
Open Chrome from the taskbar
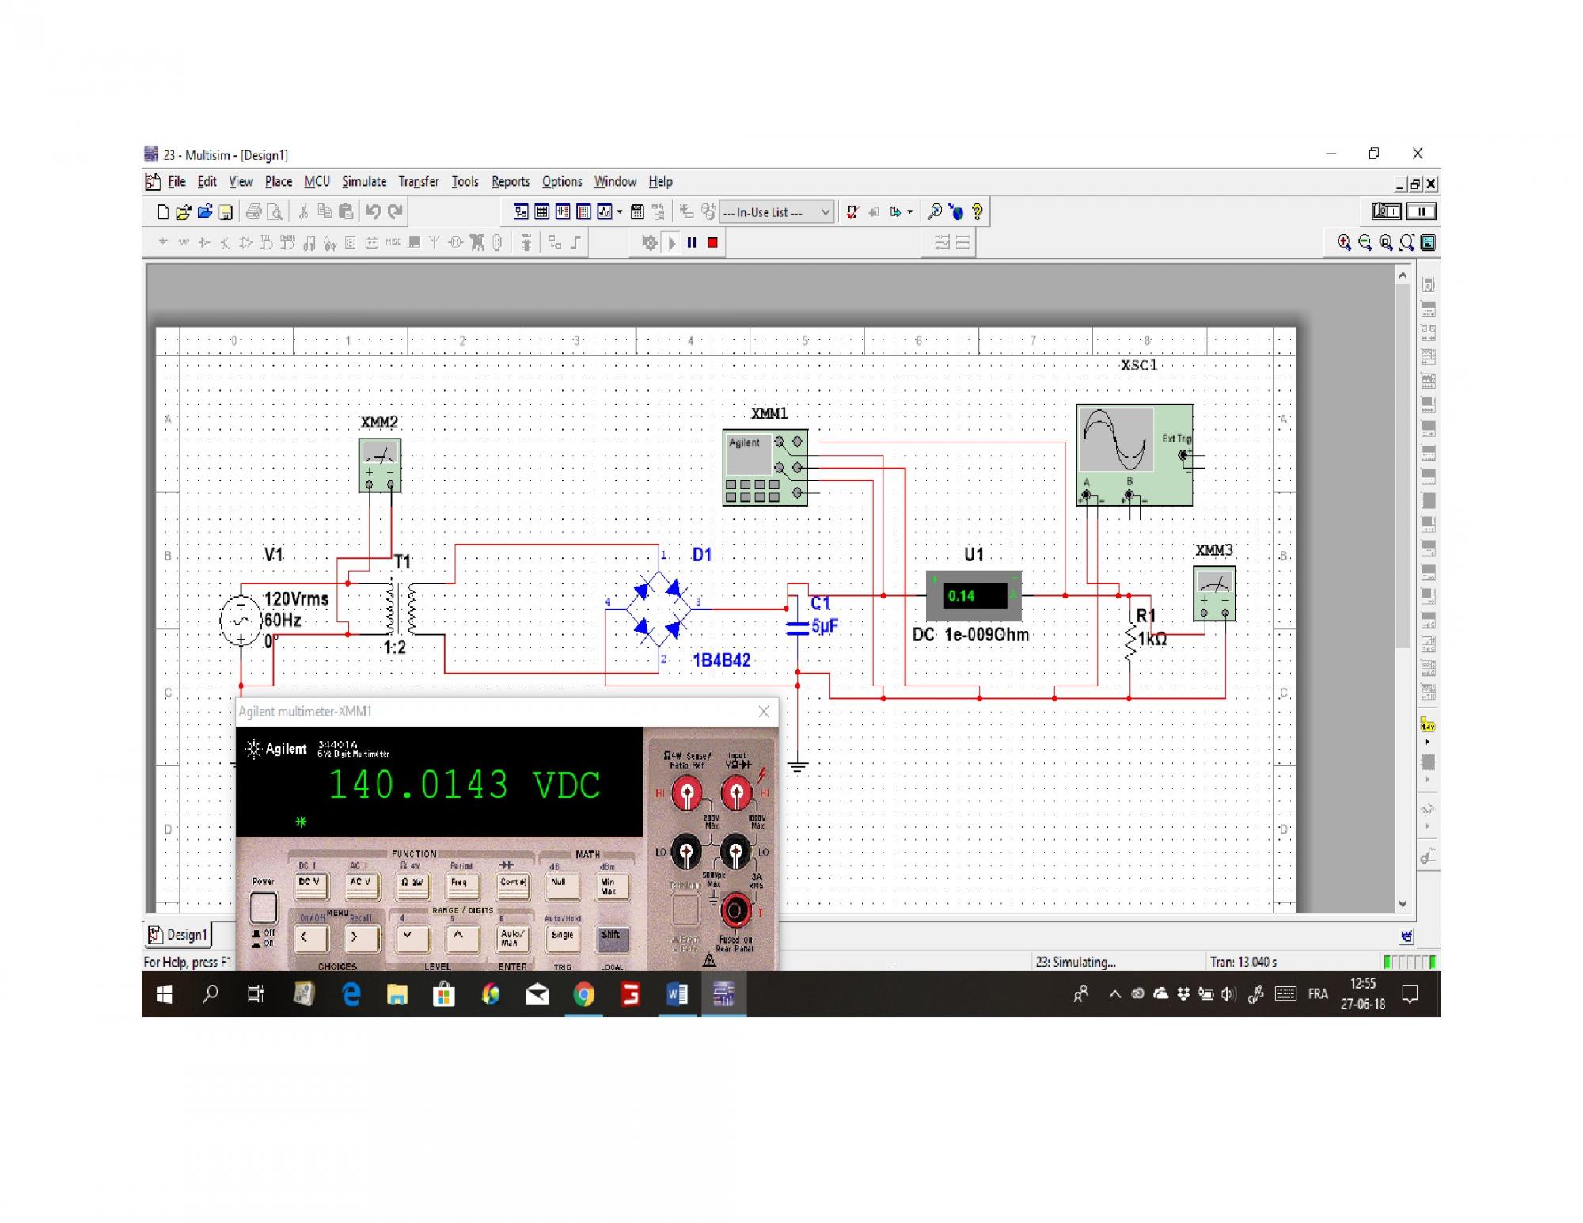pyautogui.click(x=583, y=994)
